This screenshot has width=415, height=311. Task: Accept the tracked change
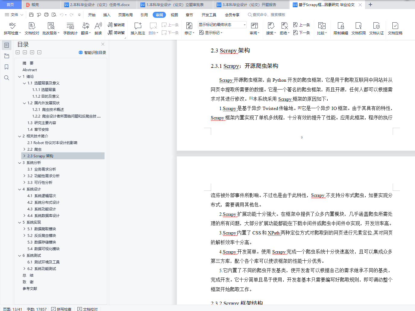click(x=271, y=29)
